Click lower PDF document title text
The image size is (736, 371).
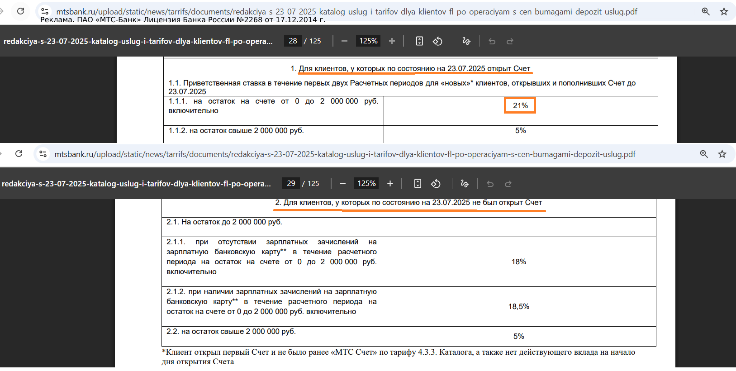(x=136, y=184)
